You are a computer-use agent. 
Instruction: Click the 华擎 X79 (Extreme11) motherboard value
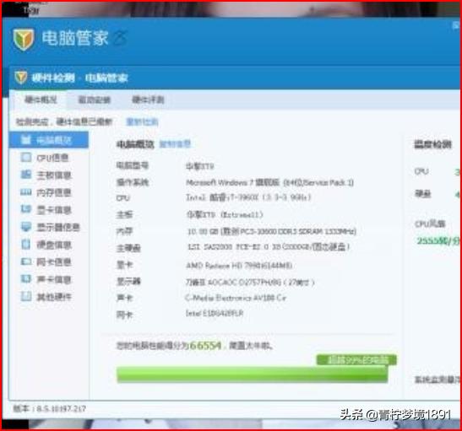(225, 214)
